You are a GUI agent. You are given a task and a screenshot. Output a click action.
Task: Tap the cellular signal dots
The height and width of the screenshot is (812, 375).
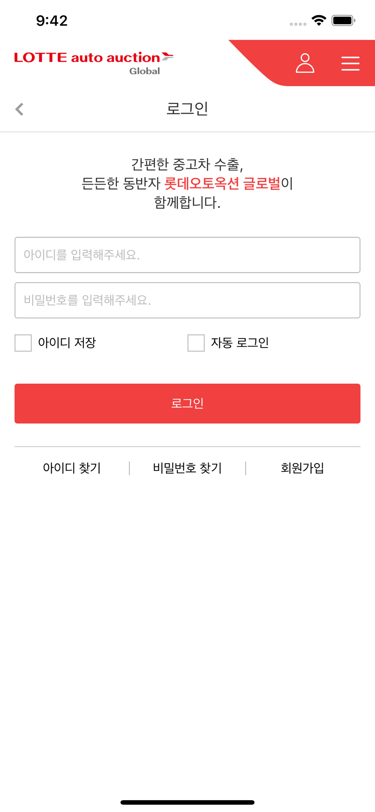[298, 24]
